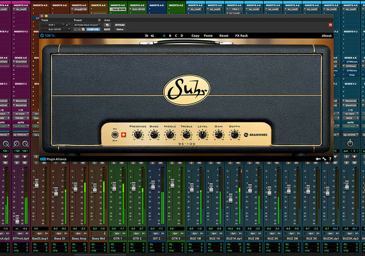The height and width of the screenshot is (256, 365).
Task: Click the redo arrow in plugin toolbar
Action: coord(153,36)
